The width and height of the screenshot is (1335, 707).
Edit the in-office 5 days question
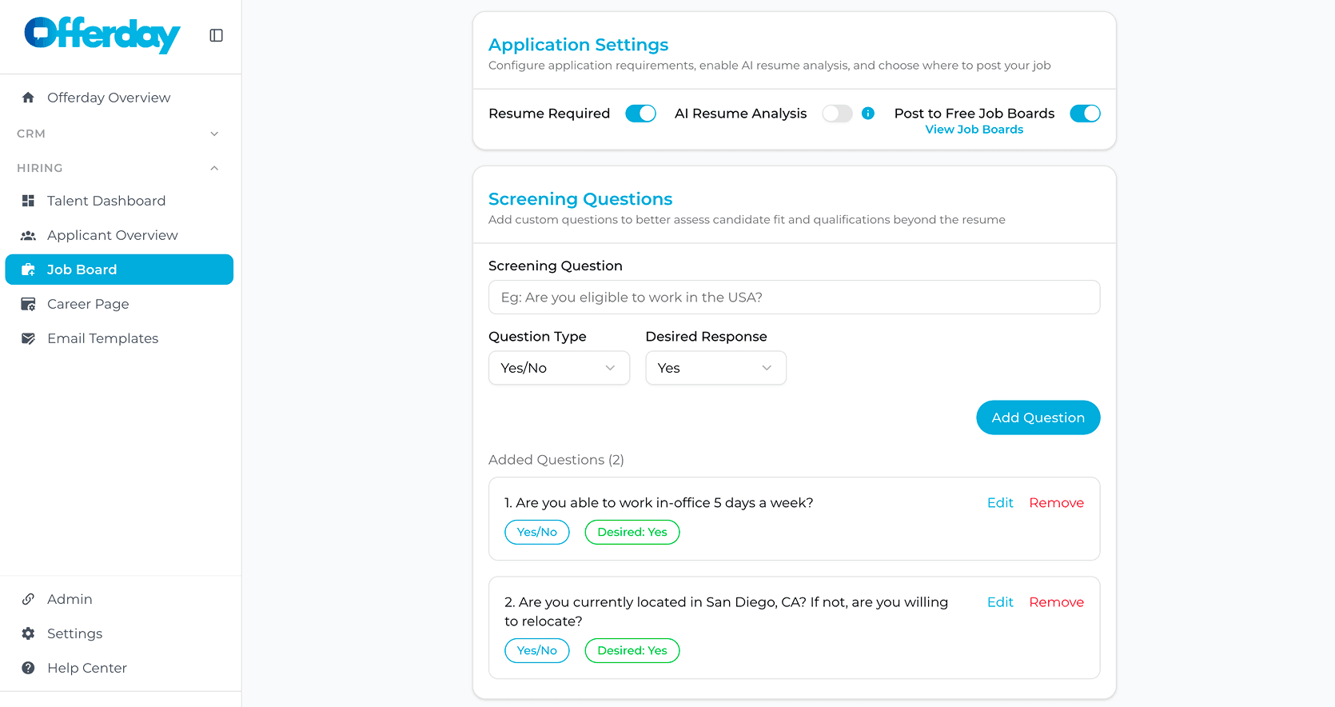click(1000, 503)
